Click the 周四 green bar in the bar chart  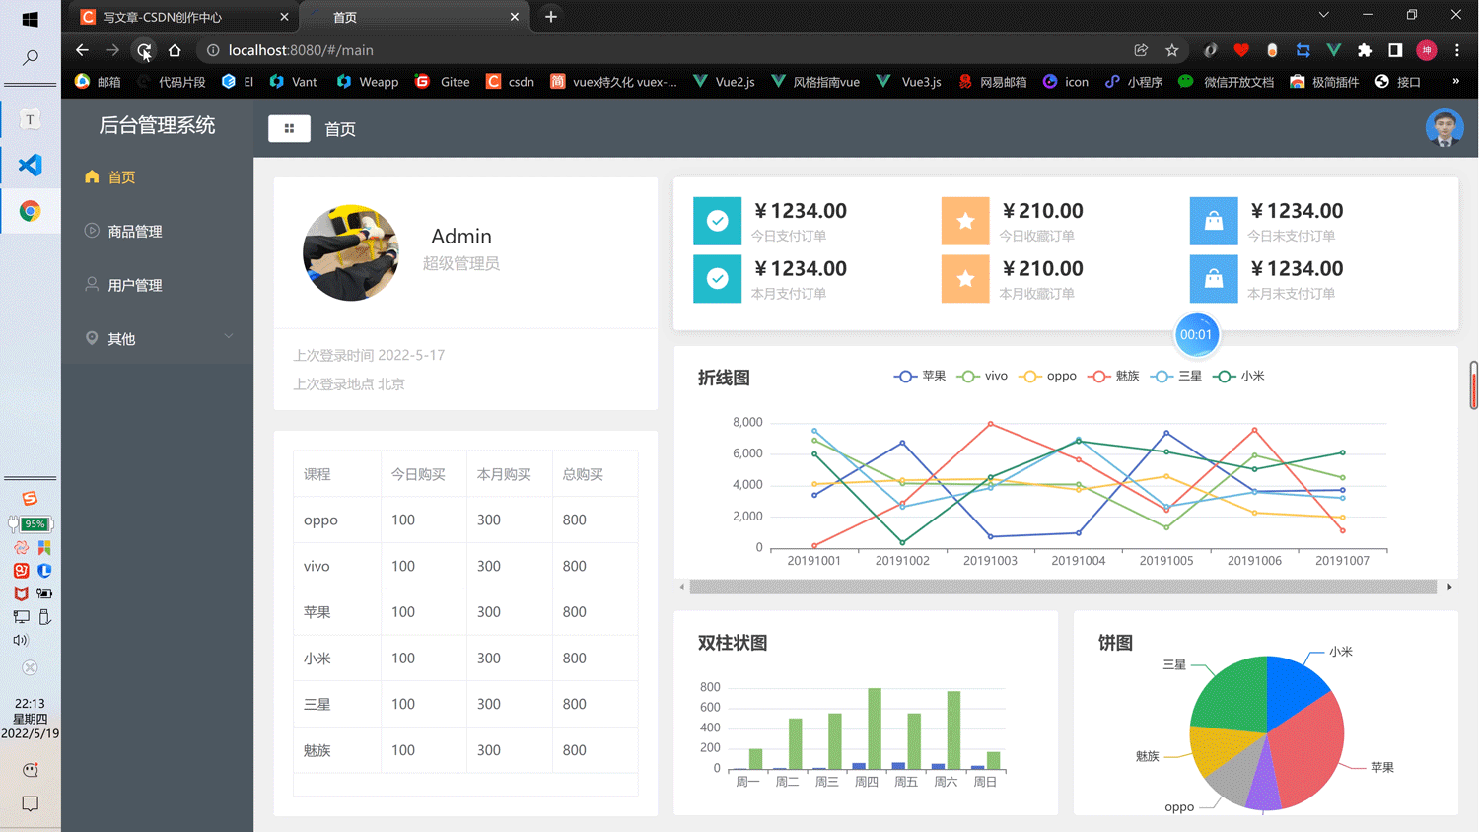coord(875,728)
